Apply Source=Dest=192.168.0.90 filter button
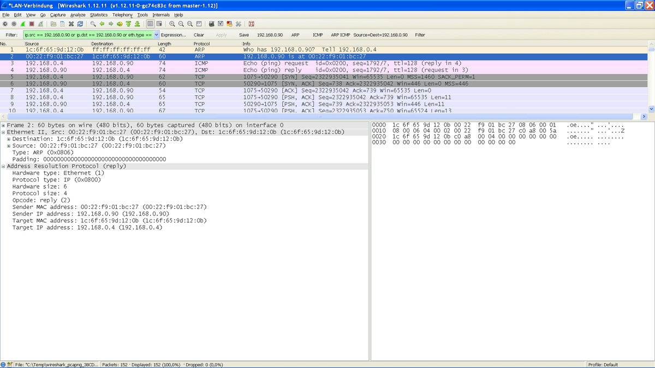Image resolution: width=655 pixels, height=368 pixels. [x=380, y=35]
